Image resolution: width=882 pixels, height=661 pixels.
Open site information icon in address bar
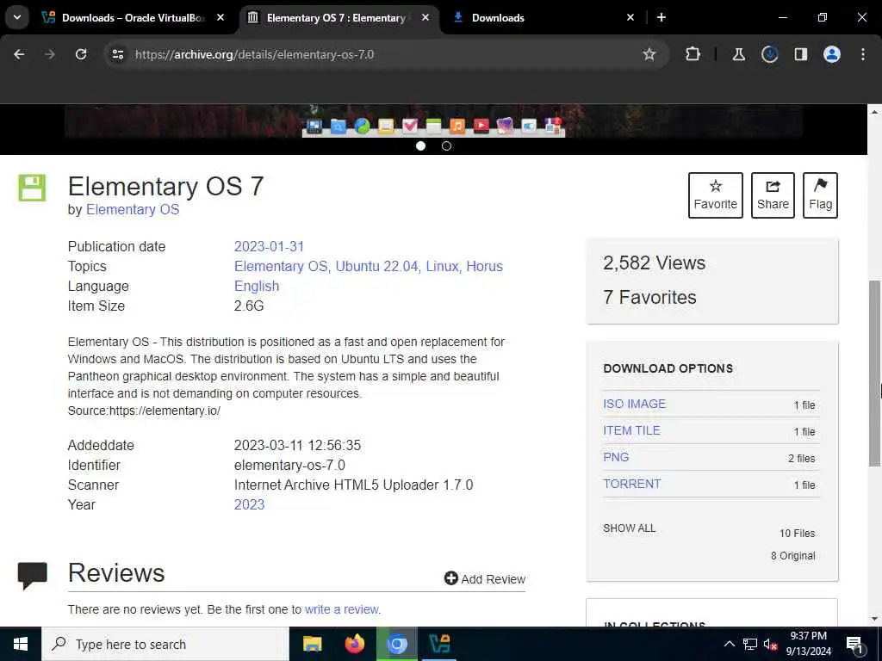pyautogui.click(x=117, y=54)
